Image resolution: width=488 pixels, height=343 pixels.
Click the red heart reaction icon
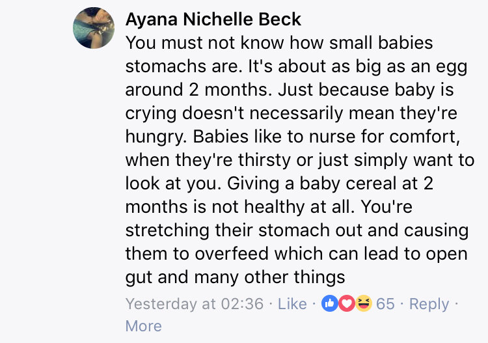tap(347, 303)
